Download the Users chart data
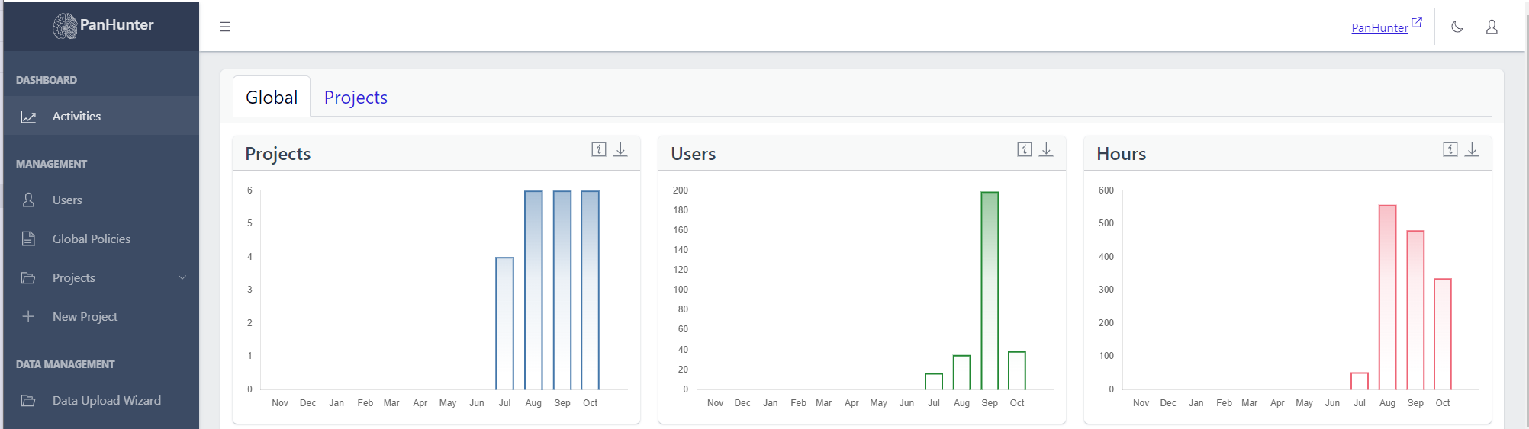 pyautogui.click(x=1046, y=149)
